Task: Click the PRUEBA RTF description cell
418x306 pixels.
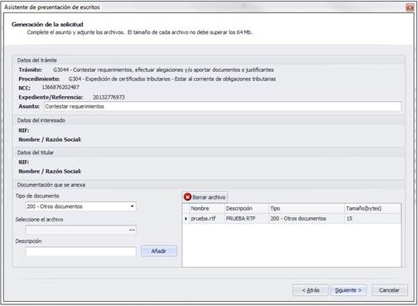Action: (x=247, y=219)
